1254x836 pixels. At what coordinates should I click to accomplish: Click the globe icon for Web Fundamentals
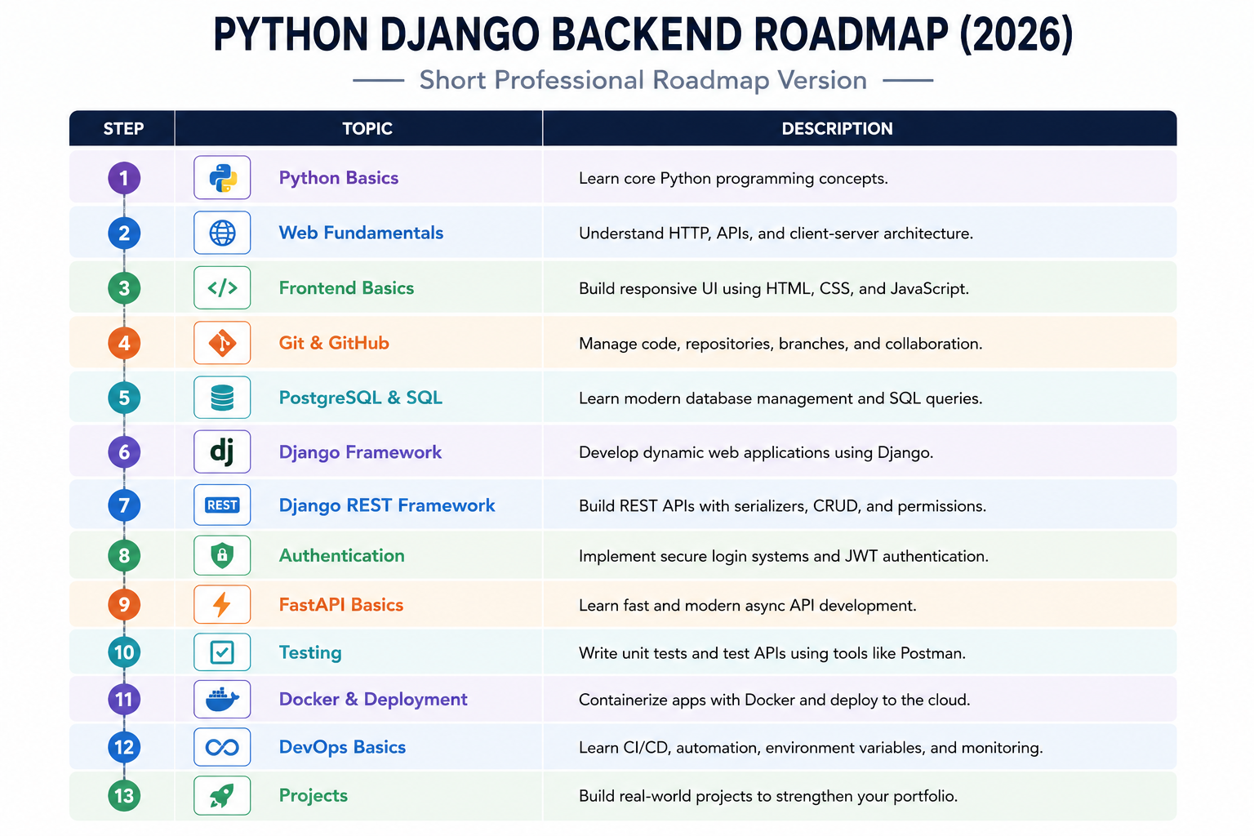tap(222, 233)
